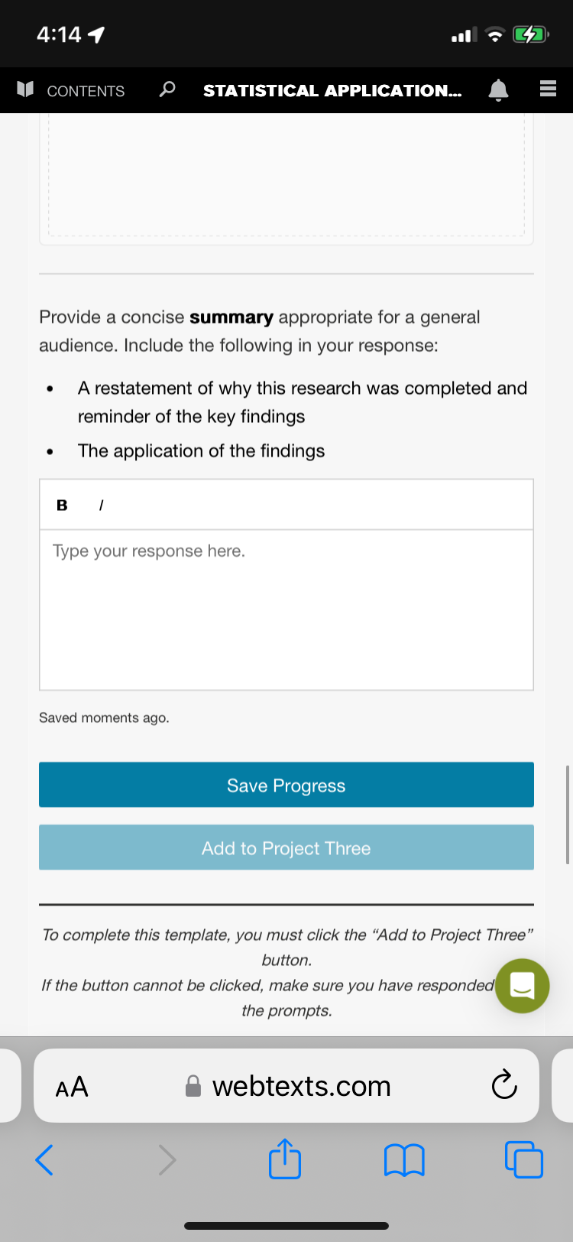Toggle bold formatting in editor
Image resolution: width=573 pixels, height=1242 pixels.
point(62,505)
